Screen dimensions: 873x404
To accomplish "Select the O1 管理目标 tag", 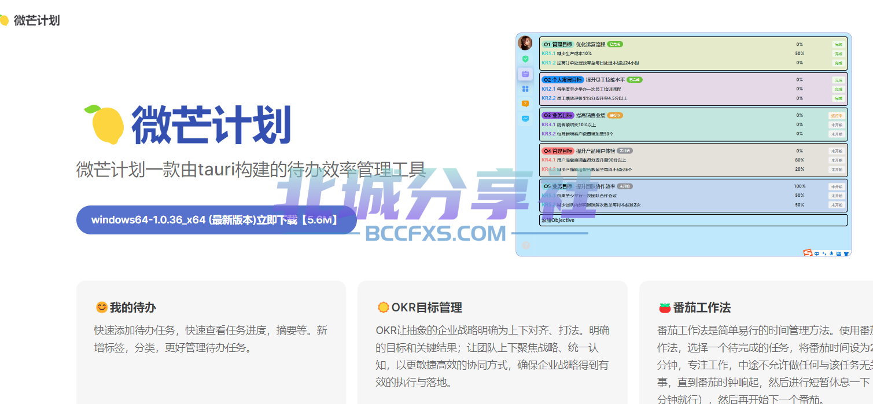I will point(558,44).
